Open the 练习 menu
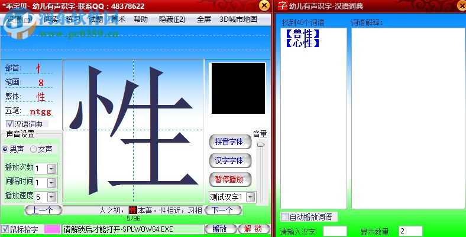This screenshot has width=466, height=237. [x=73, y=19]
